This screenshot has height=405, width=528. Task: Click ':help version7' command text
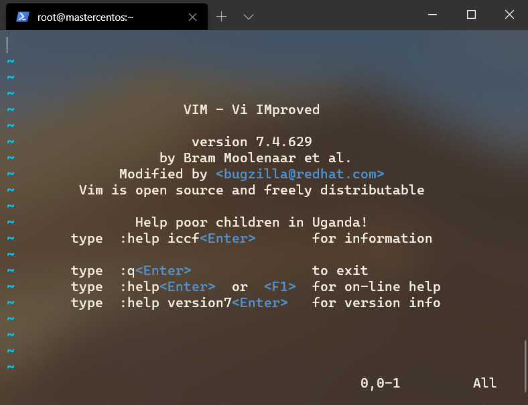(176, 303)
